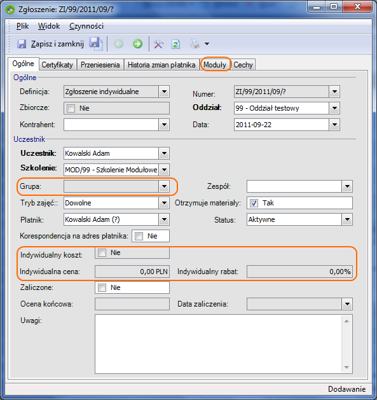Viewport: 377px width, 400px height.
Task: Expand the printer options arrow
Action: point(207,44)
